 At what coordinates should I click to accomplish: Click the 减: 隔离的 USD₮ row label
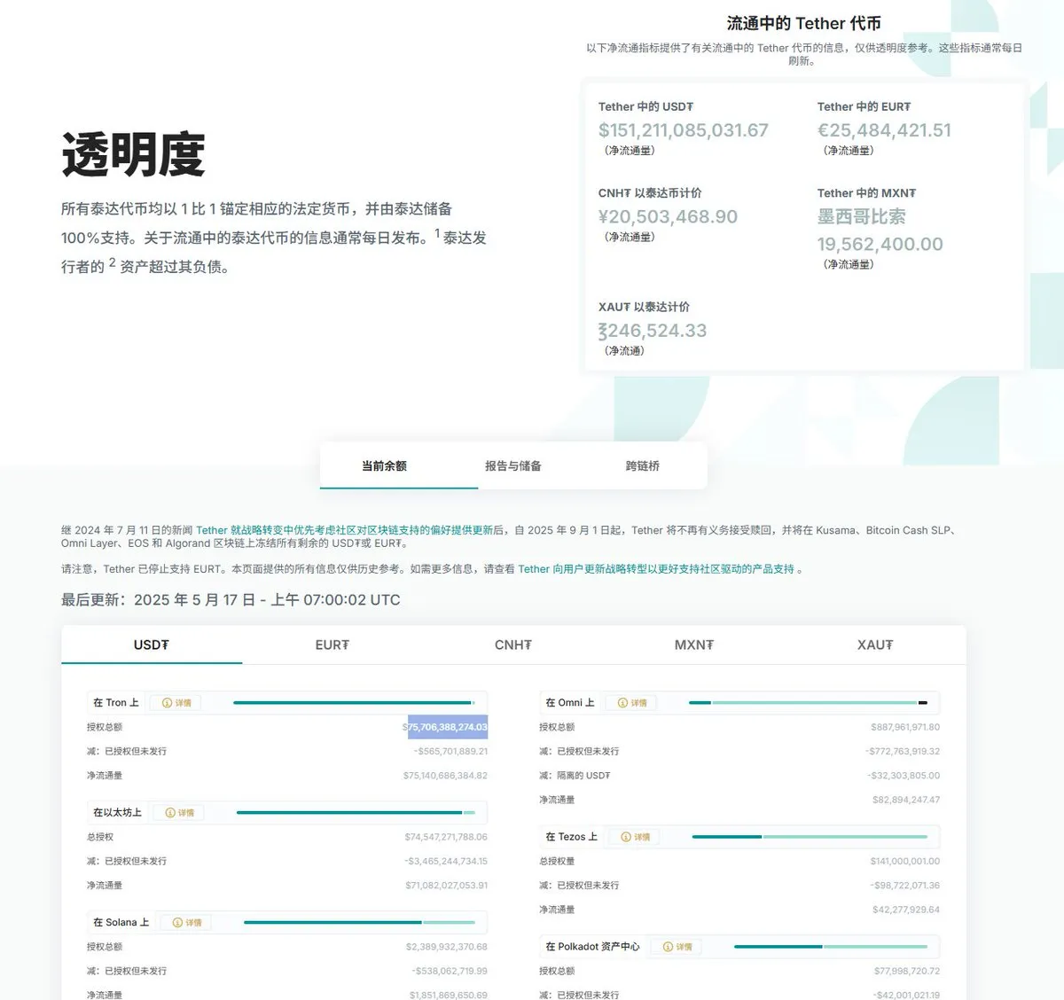[x=575, y=776]
